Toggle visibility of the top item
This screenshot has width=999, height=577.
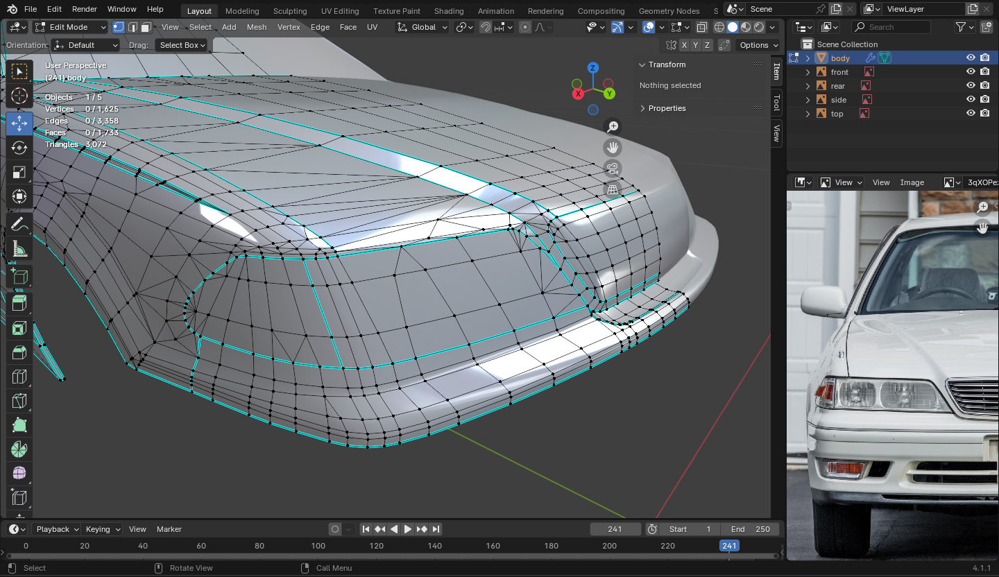971,114
